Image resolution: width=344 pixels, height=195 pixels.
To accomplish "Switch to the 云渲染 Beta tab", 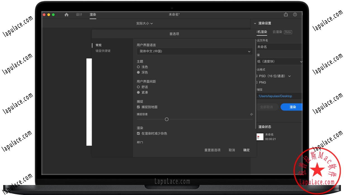I will point(277,32).
